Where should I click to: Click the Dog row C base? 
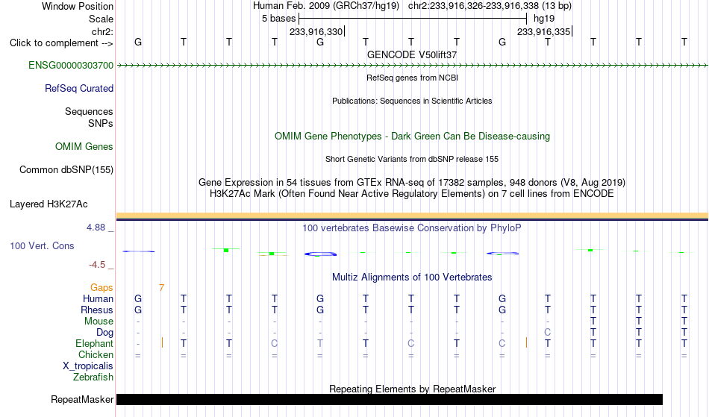coord(548,333)
